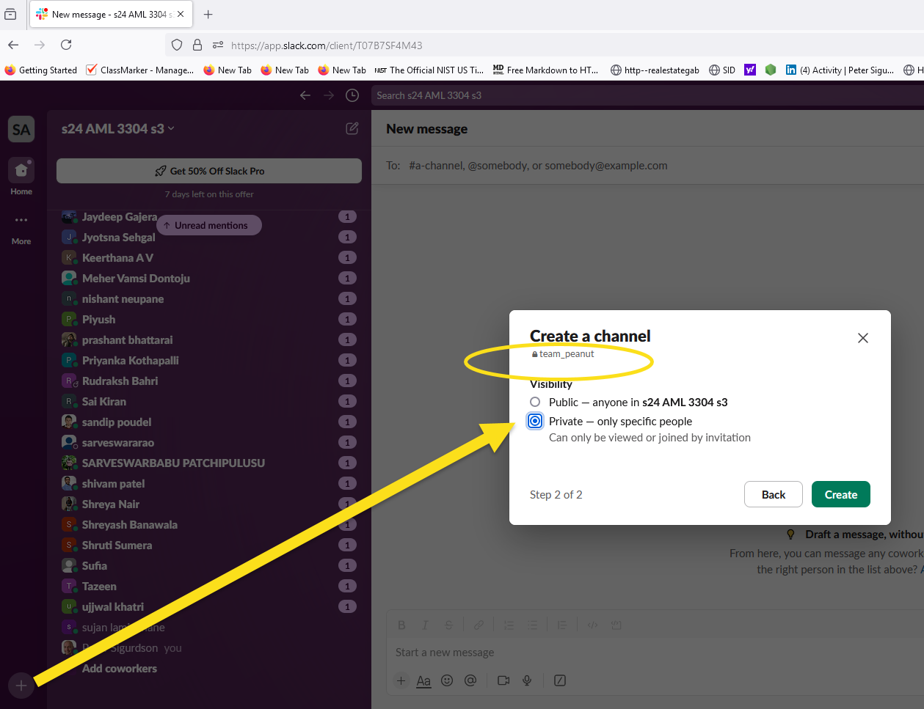The height and width of the screenshot is (709, 924).
Task: Go back in Slack history arrow
Action: pos(305,95)
